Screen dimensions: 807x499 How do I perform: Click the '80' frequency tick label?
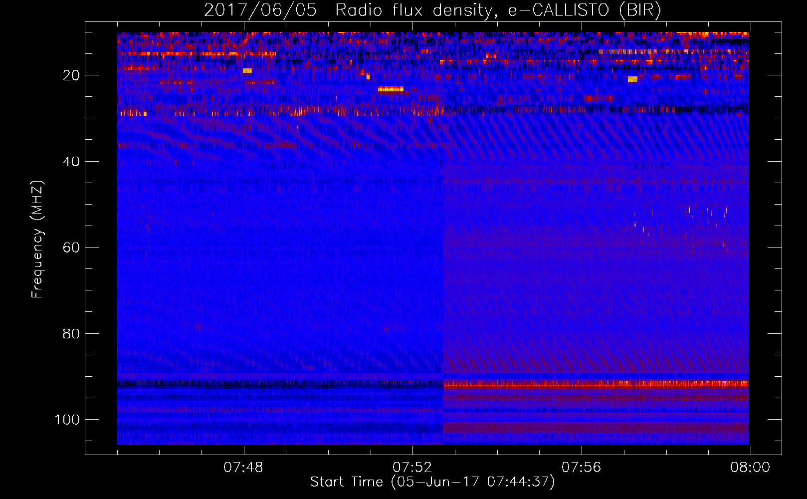(72, 333)
